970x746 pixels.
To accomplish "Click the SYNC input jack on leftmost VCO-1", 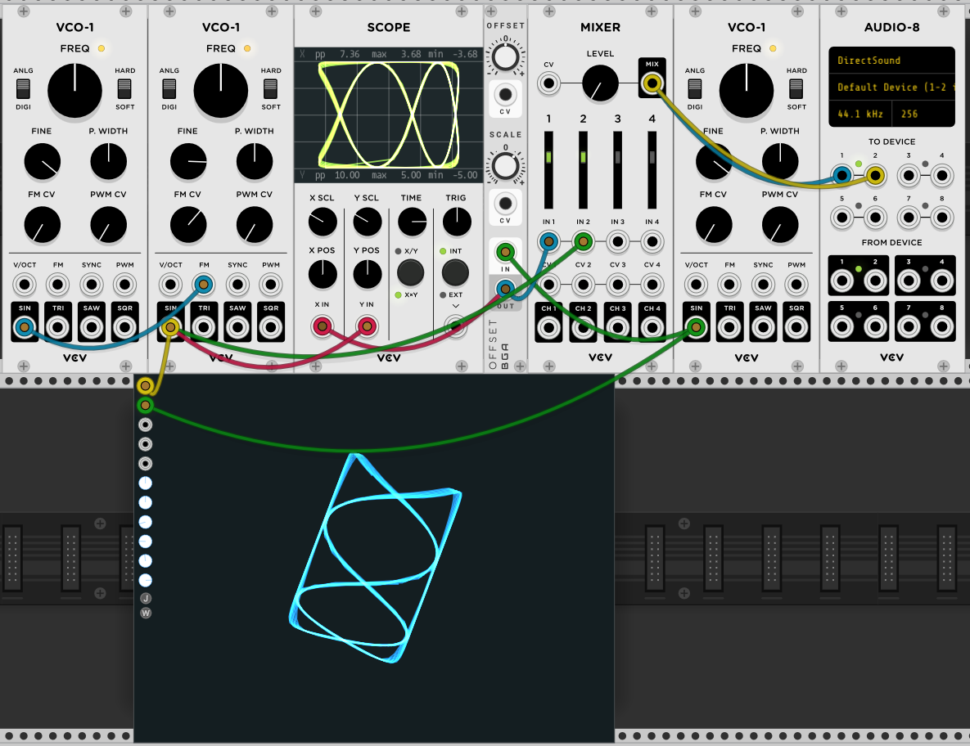I will click(x=92, y=285).
